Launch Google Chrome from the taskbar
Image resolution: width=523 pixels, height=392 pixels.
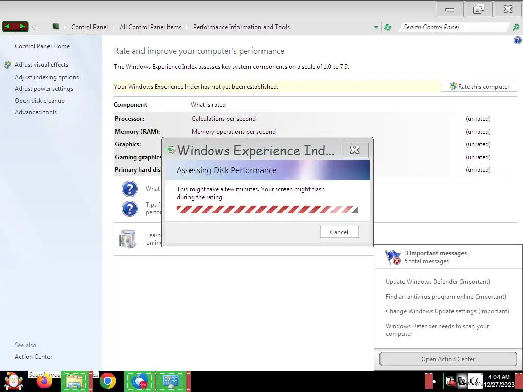tap(107, 381)
